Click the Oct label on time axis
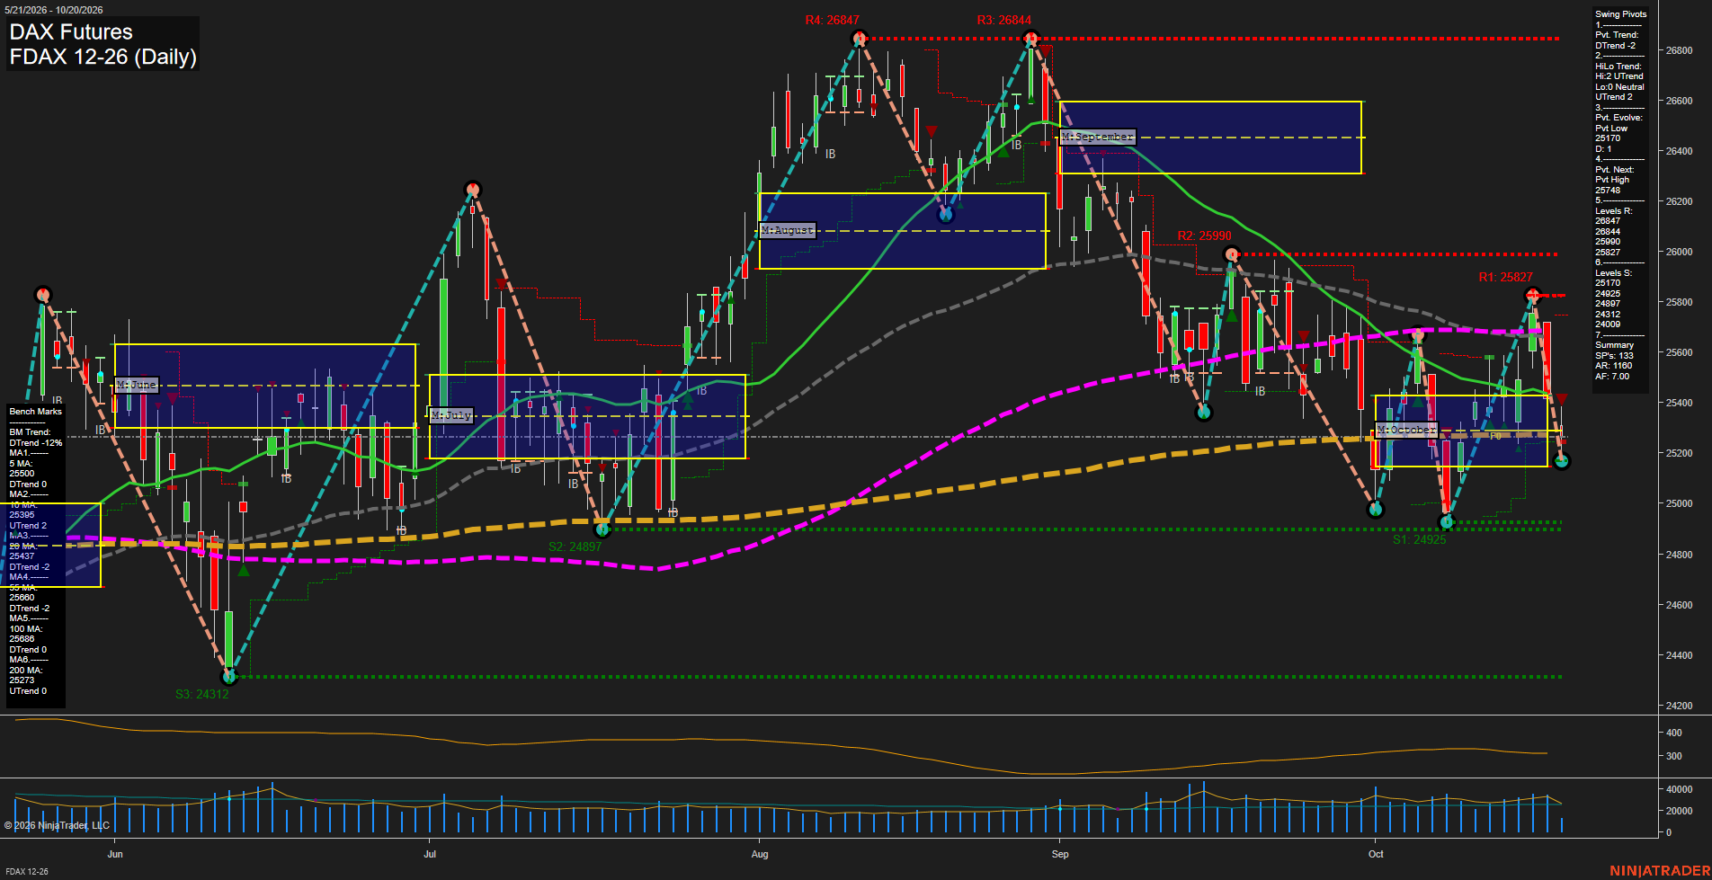 click(x=1376, y=854)
